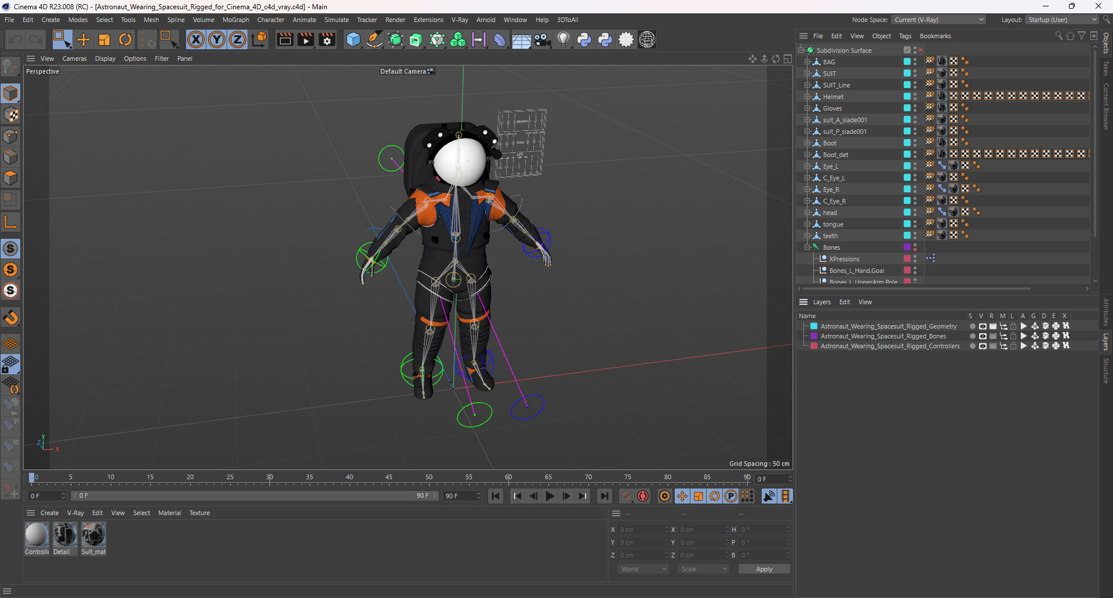This screenshot has width=1113, height=598.
Task: Click the Floor grid object icon
Action: tap(521, 39)
